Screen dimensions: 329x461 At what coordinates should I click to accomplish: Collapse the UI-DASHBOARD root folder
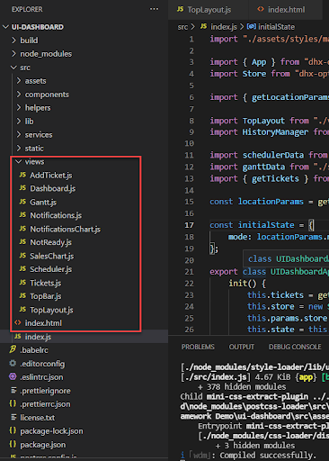5,27
